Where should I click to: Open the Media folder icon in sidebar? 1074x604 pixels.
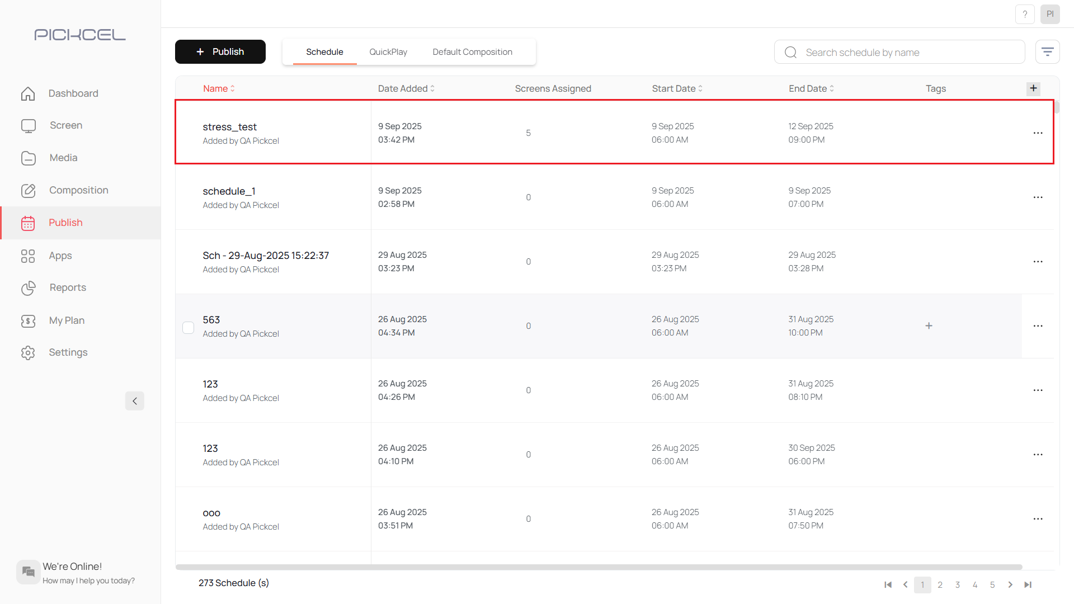click(28, 158)
